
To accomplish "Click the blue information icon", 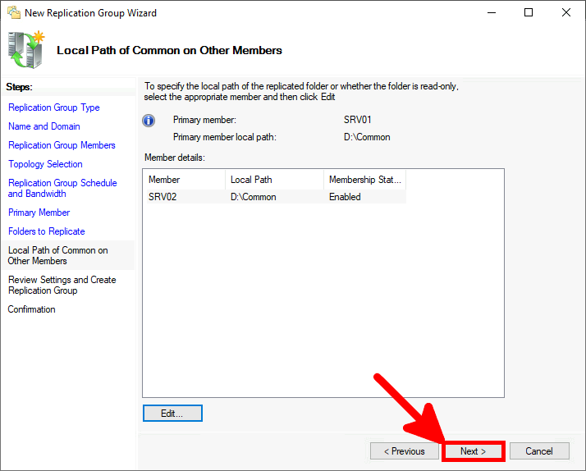I will (149, 121).
